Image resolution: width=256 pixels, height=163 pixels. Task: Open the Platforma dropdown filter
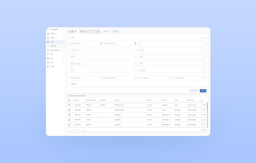click(x=172, y=64)
